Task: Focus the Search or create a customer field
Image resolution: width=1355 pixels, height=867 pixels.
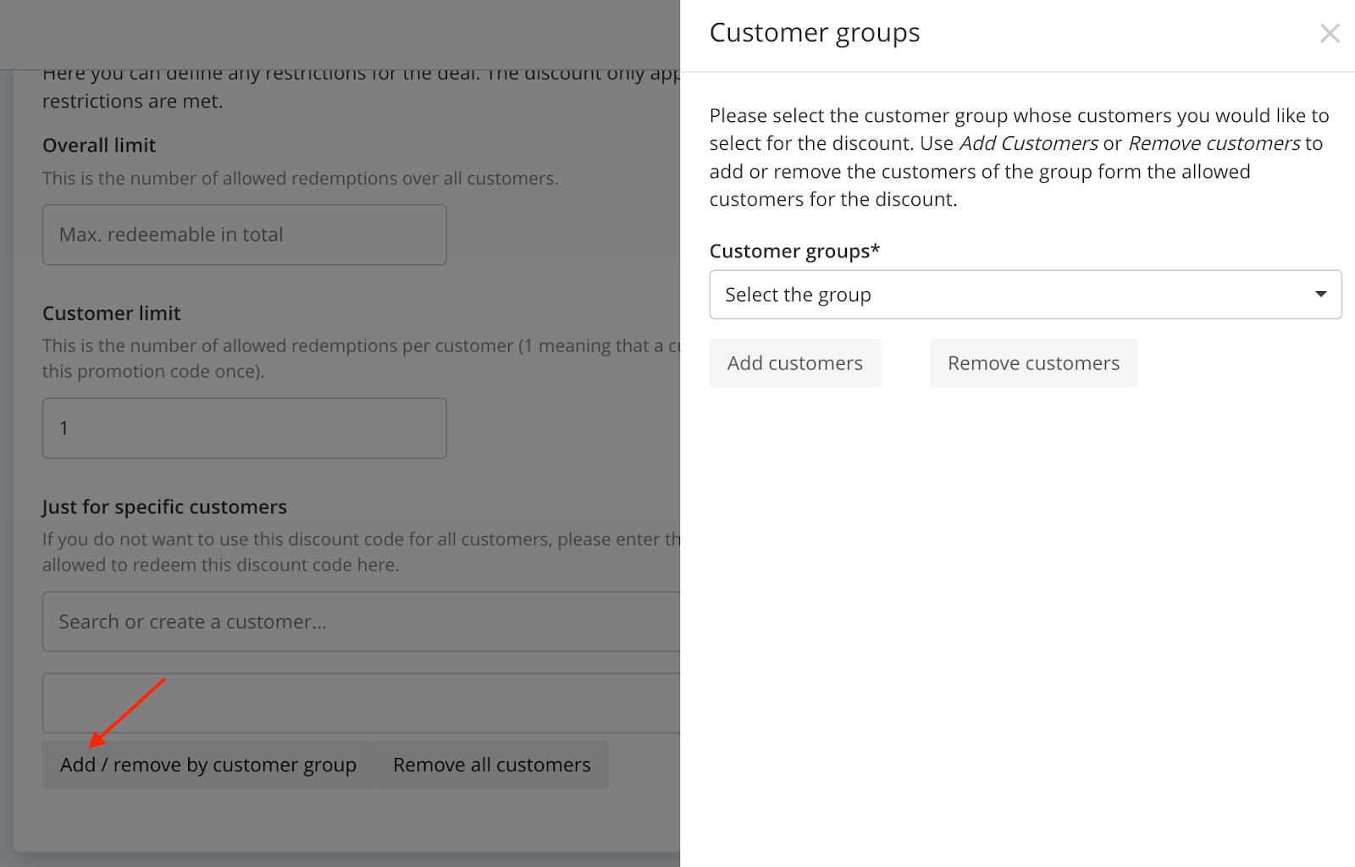Action: (x=361, y=621)
